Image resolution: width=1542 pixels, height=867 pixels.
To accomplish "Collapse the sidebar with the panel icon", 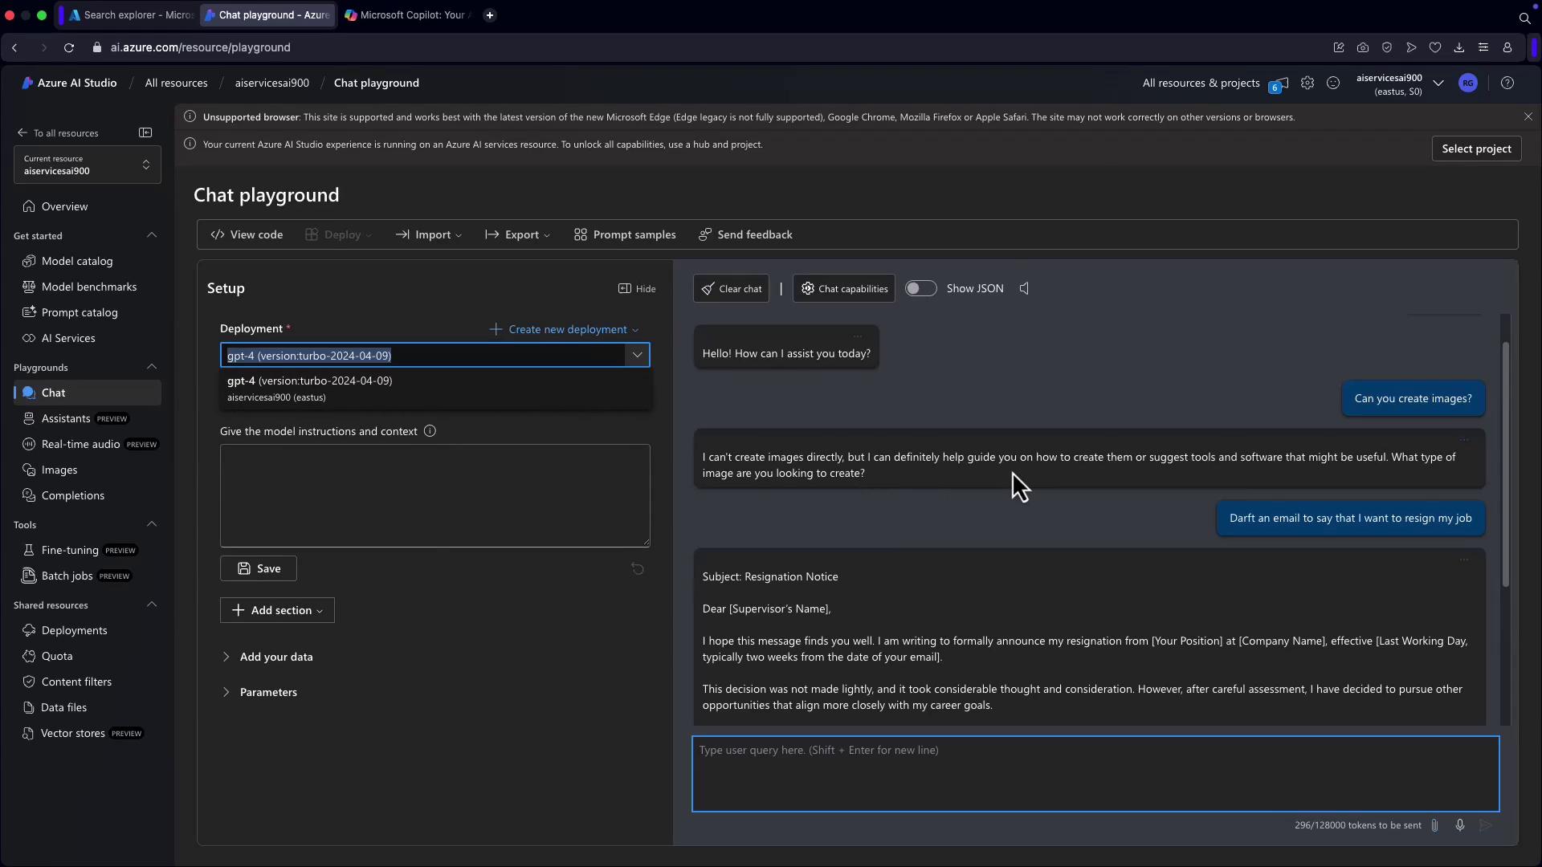I will pyautogui.click(x=145, y=132).
